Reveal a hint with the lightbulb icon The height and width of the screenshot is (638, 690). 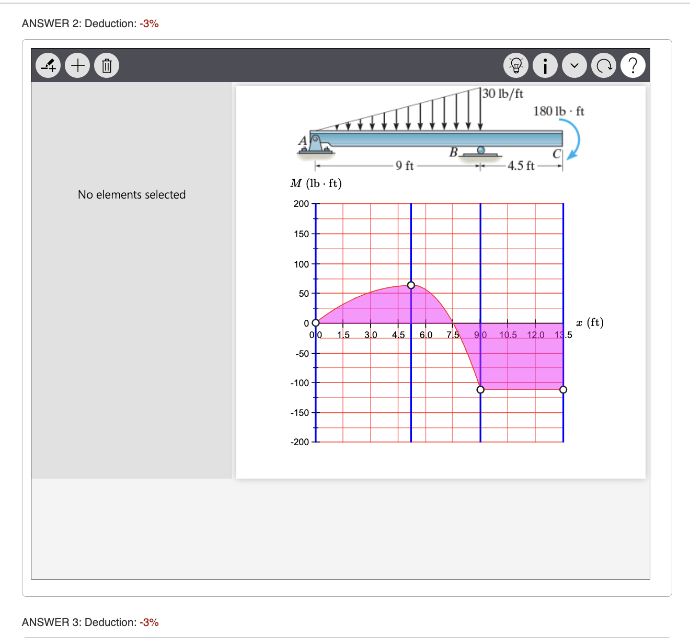[515, 65]
